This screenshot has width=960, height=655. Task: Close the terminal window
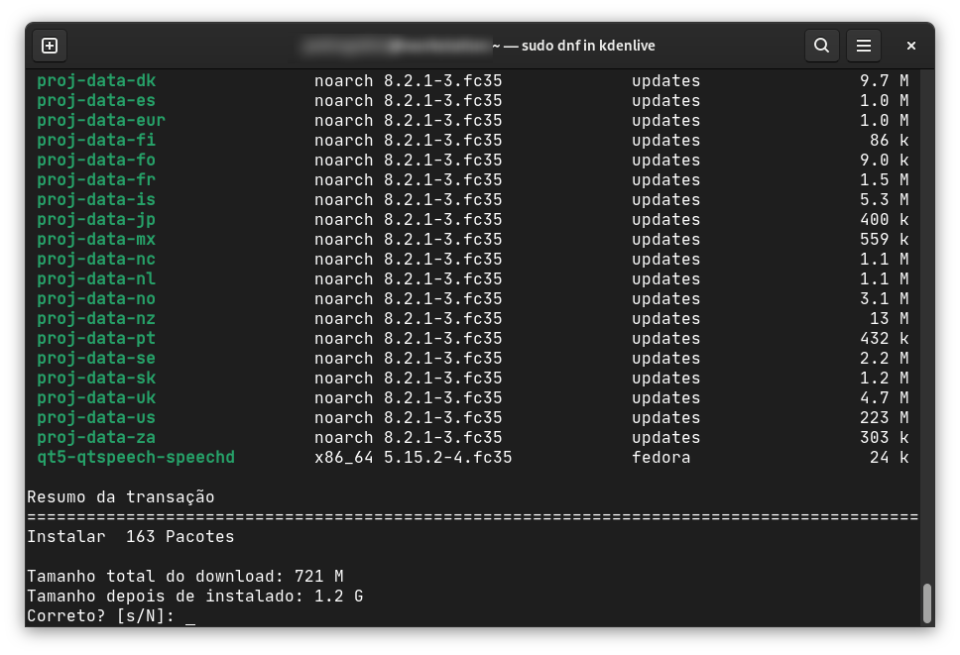pos(910,46)
